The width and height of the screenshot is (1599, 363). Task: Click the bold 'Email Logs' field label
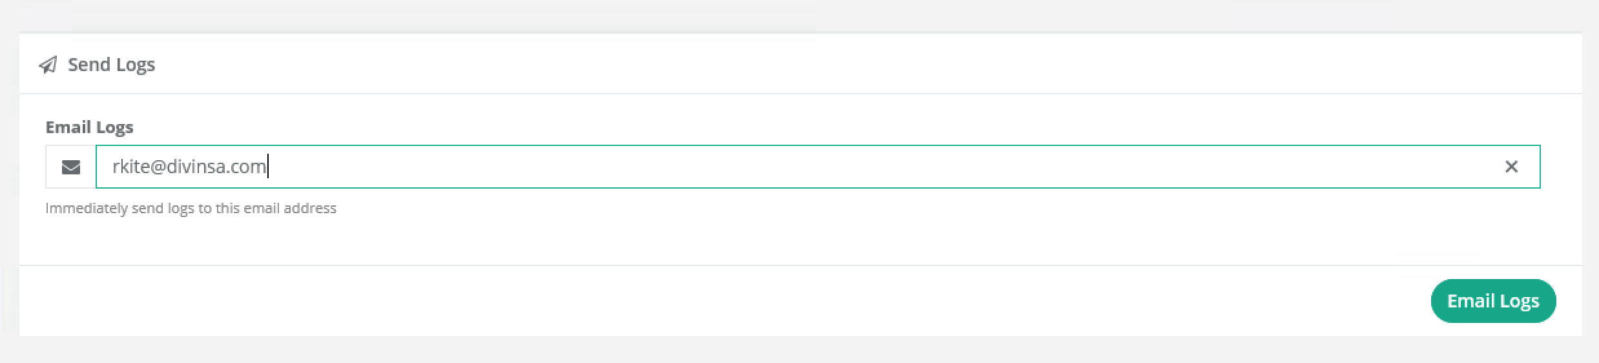[x=89, y=127]
